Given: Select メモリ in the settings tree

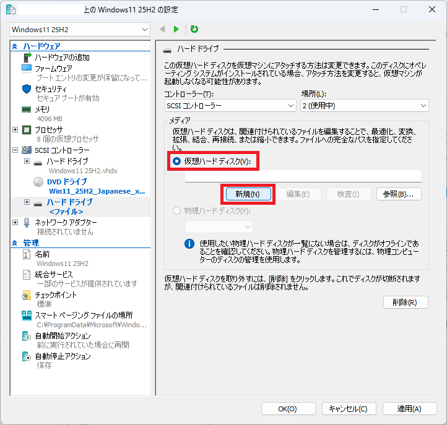Looking at the screenshot, I should 42,109.
